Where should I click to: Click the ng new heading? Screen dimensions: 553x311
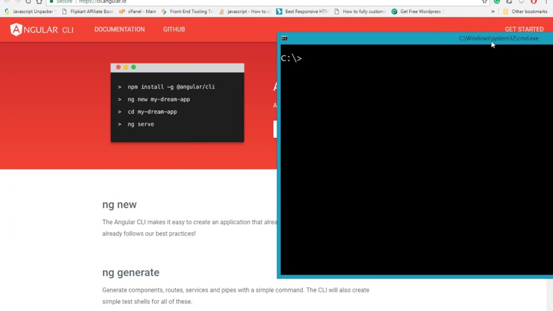119,205
